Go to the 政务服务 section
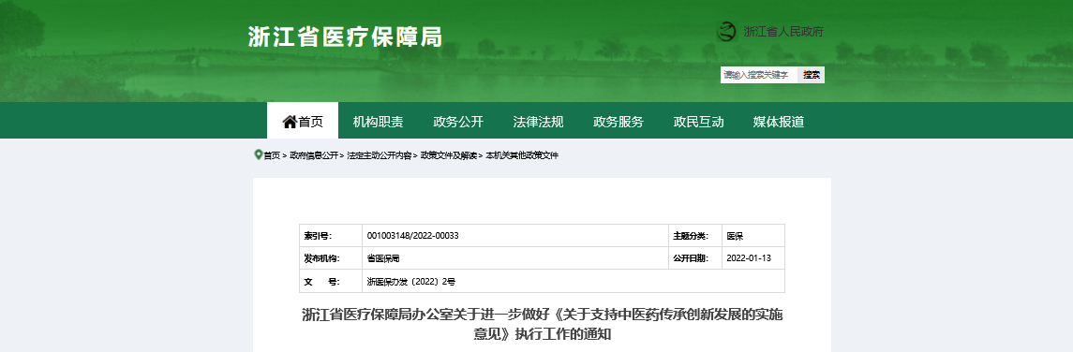 click(x=618, y=122)
